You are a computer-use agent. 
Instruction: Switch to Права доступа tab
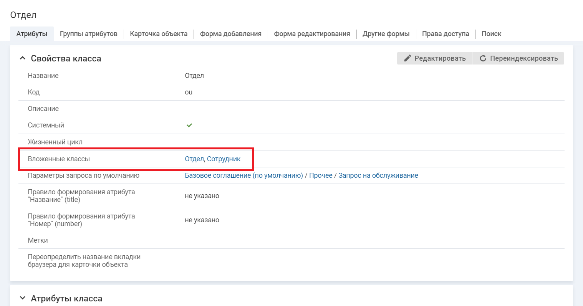click(x=446, y=34)
